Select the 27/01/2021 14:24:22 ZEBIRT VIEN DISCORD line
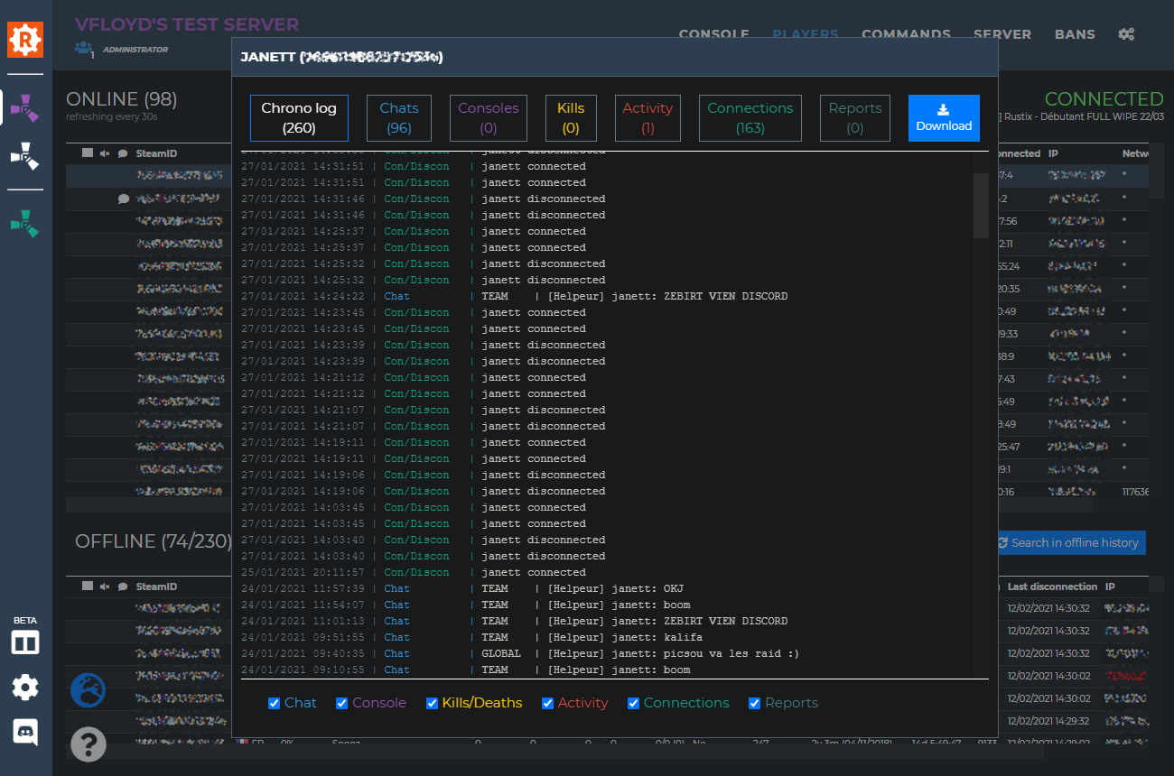Image resolution: width=1174 pixels, height=776 pixels. coord(614,296)
